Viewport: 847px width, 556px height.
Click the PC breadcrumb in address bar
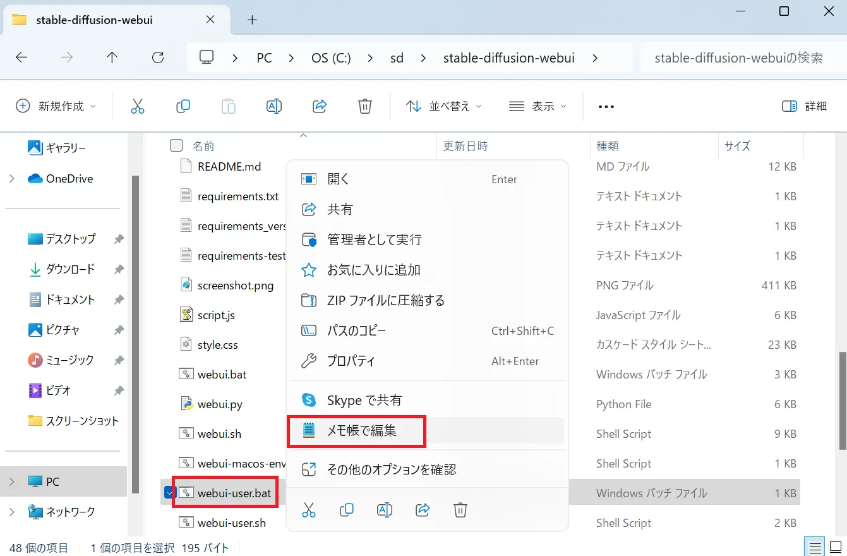(264, 58)
